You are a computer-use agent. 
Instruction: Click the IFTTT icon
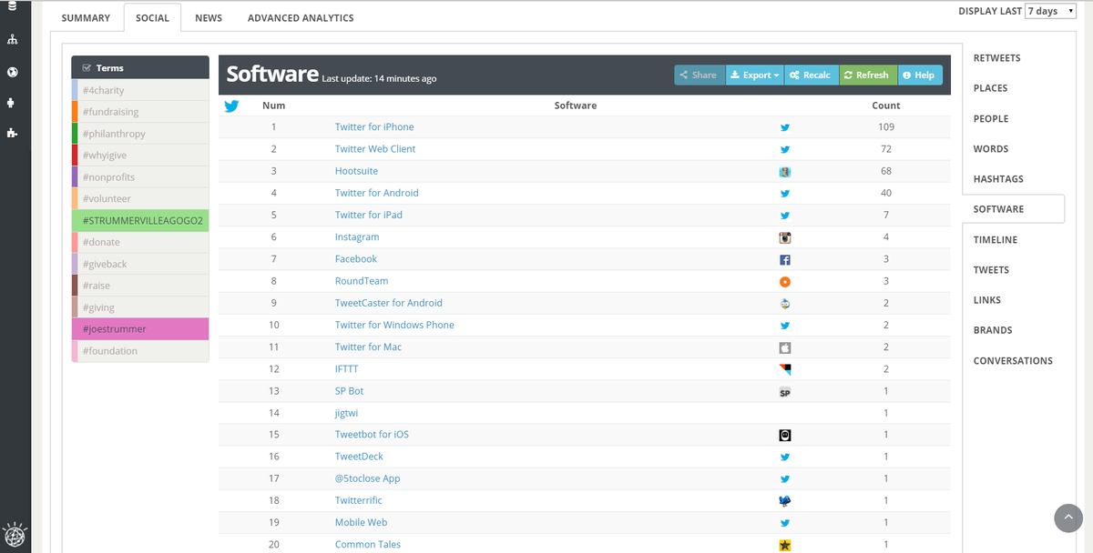point(784,369)
